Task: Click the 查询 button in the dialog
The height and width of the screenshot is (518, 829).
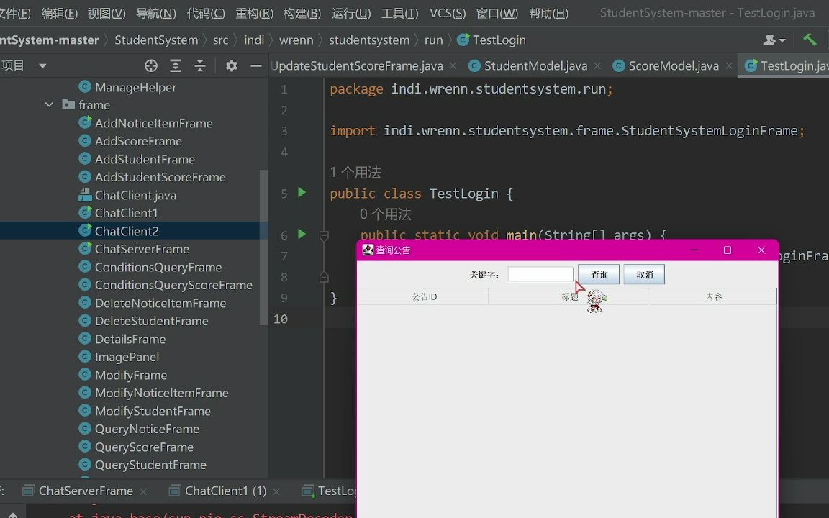Action: point(598,274)
